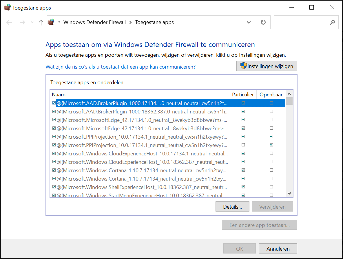
Task: Toggle Particulier for AAD.BrokerPlugin_1000.17134.1.0
Action: (243, 103)
